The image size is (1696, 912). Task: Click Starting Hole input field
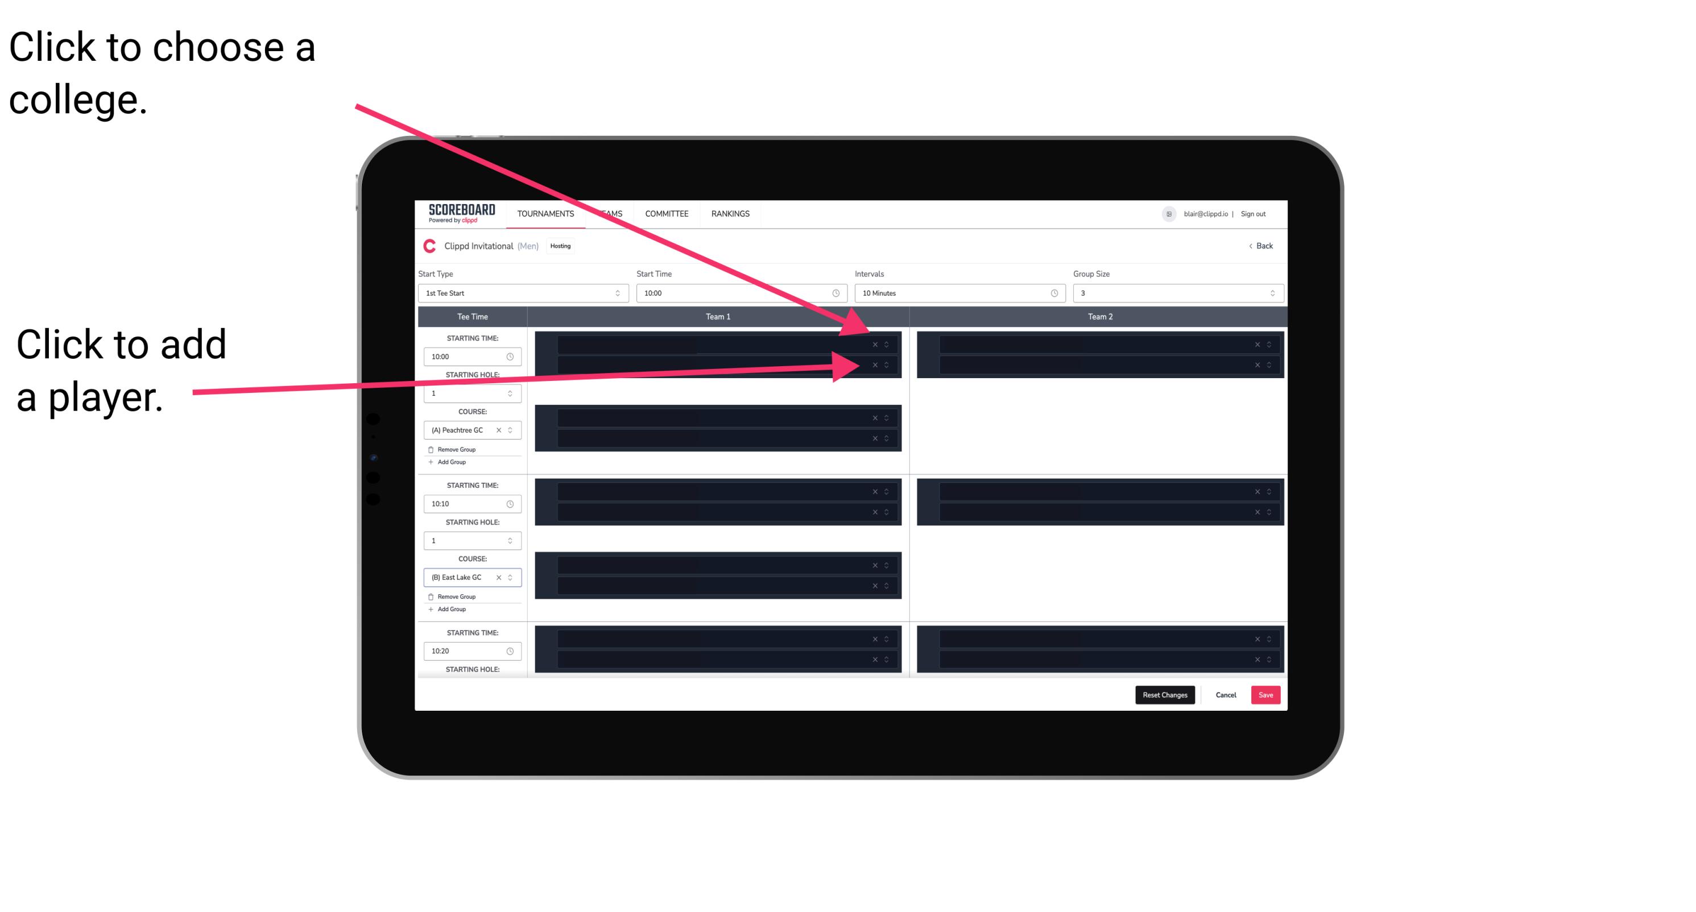point(466,393)
